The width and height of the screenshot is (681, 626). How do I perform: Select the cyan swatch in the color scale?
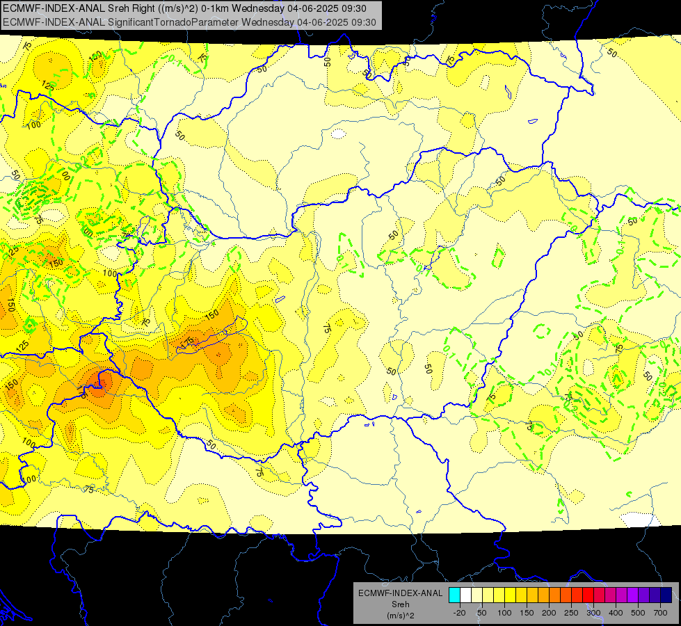[455, 595]
